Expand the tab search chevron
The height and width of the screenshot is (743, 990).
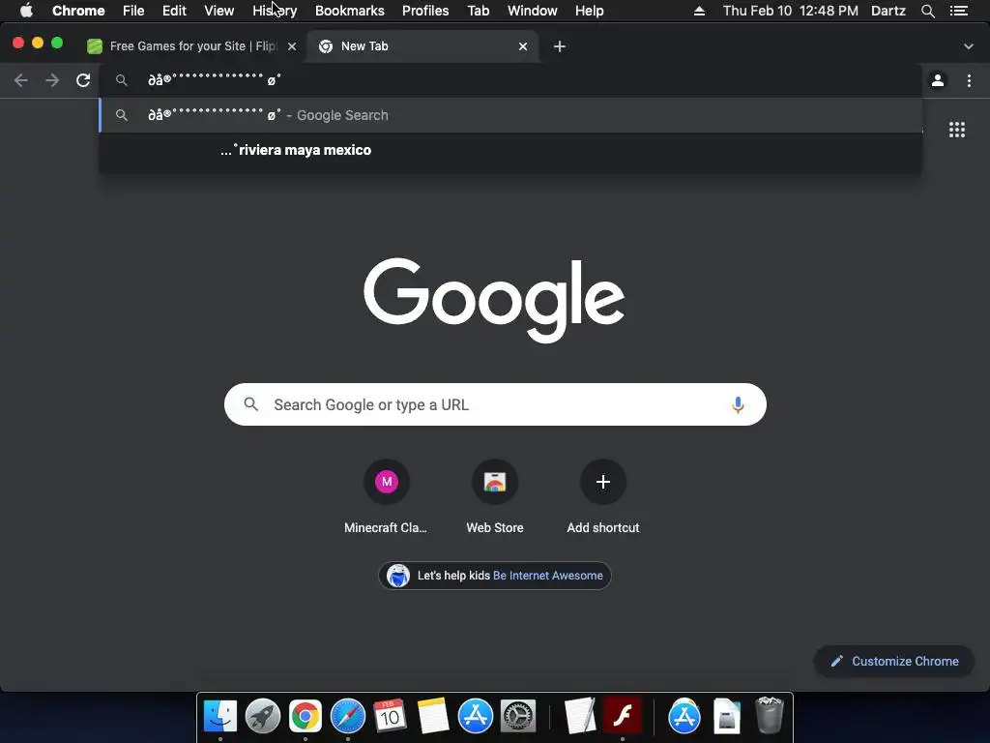click(968, 46)
